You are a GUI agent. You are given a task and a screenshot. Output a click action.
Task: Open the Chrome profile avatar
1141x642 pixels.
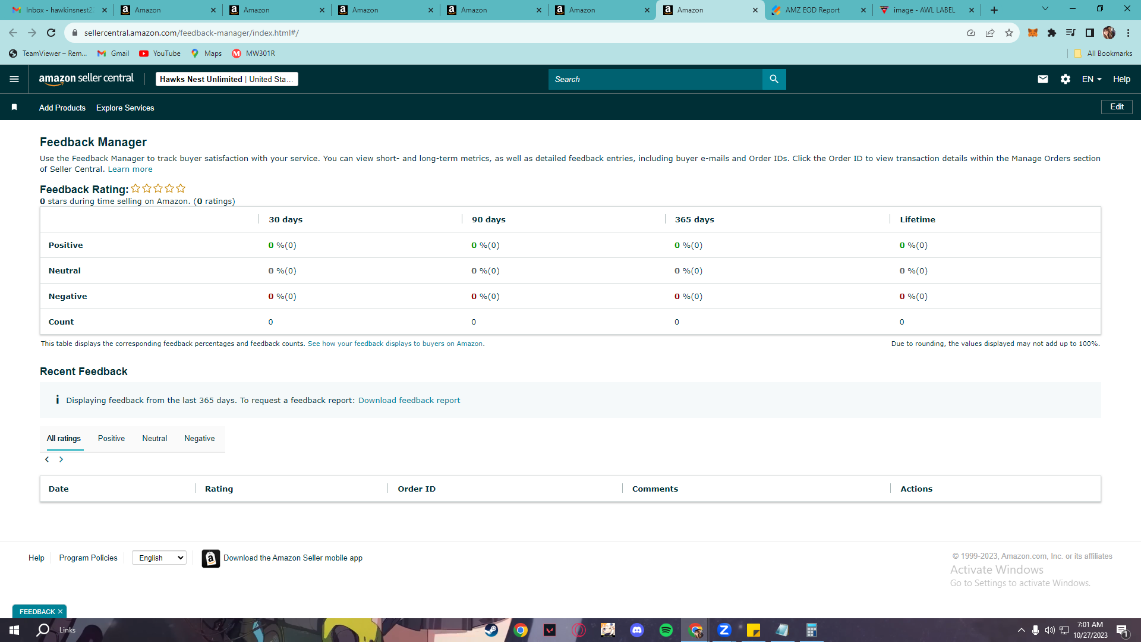[1109, 33]
